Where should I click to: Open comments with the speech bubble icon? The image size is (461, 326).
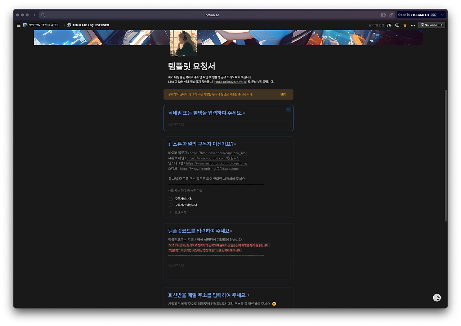click(x=397, y=25)
